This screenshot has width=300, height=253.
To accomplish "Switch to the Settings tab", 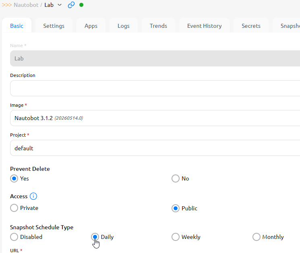I will click(54, 26).
